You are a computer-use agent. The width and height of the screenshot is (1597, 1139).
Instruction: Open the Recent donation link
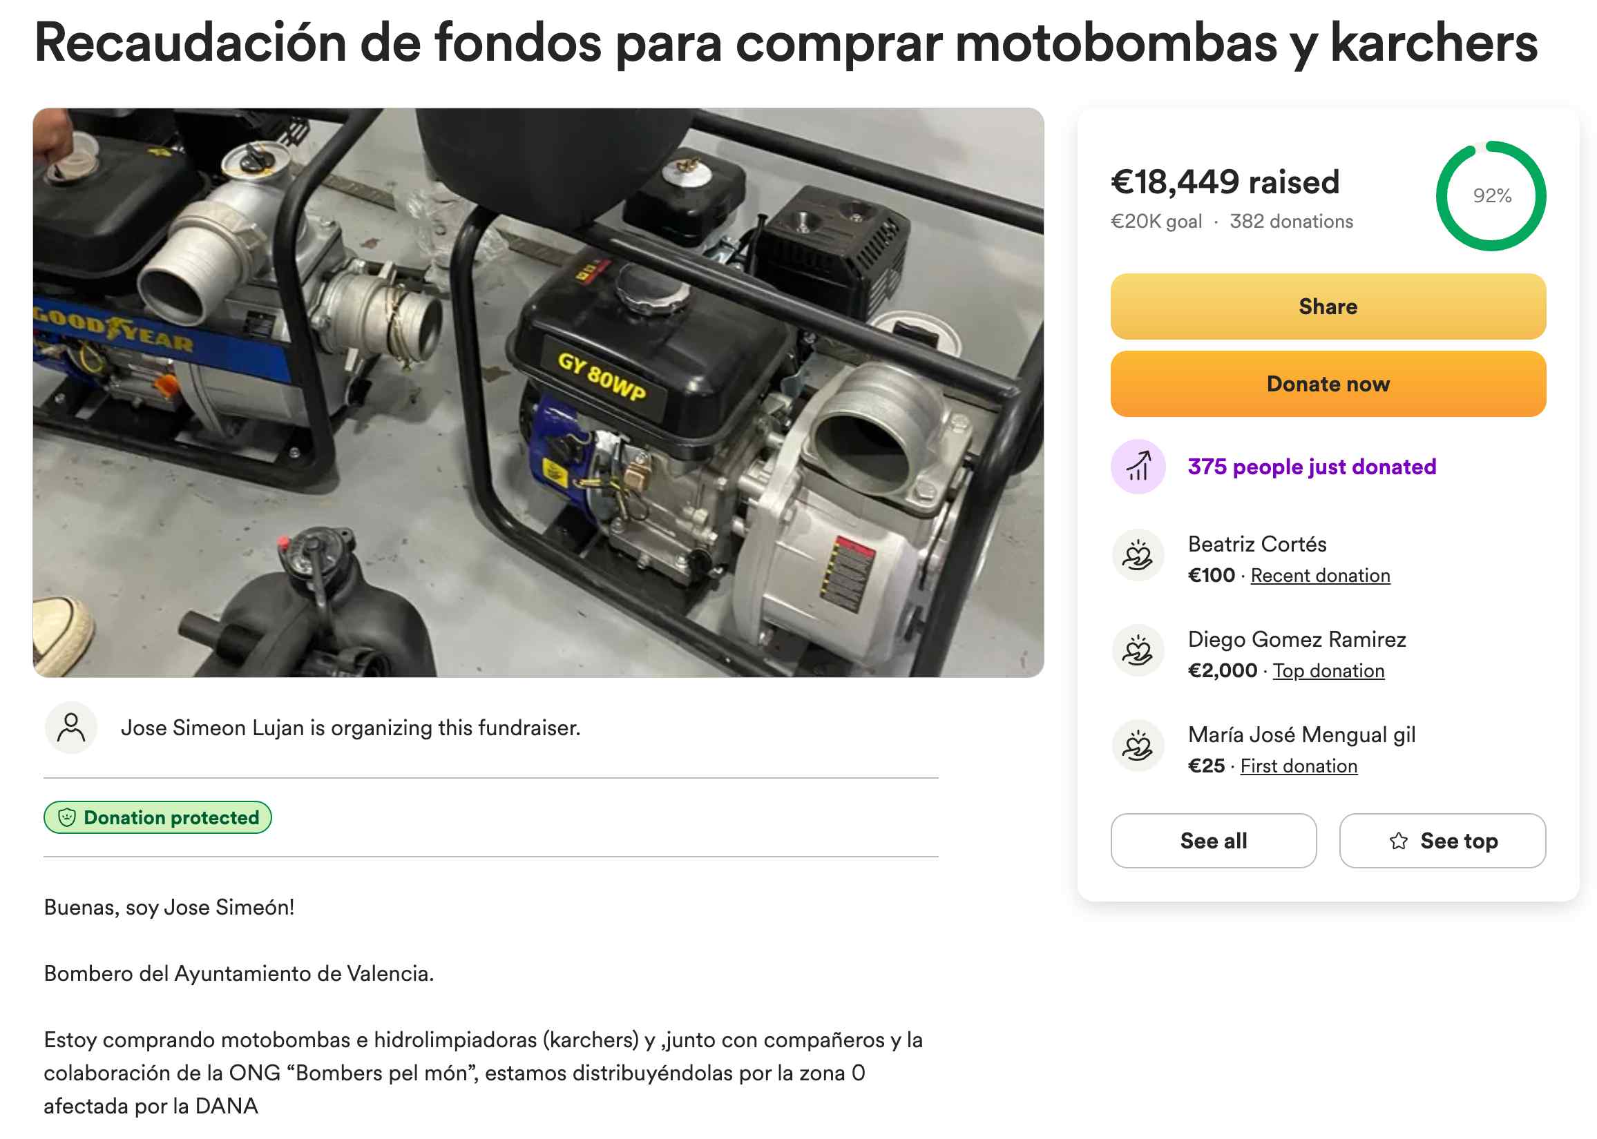pyautogui.click(x=1320, y=576)
